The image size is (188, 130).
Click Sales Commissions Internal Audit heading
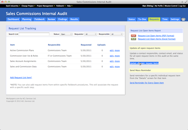pyautogui.click(x=37, y=13)
